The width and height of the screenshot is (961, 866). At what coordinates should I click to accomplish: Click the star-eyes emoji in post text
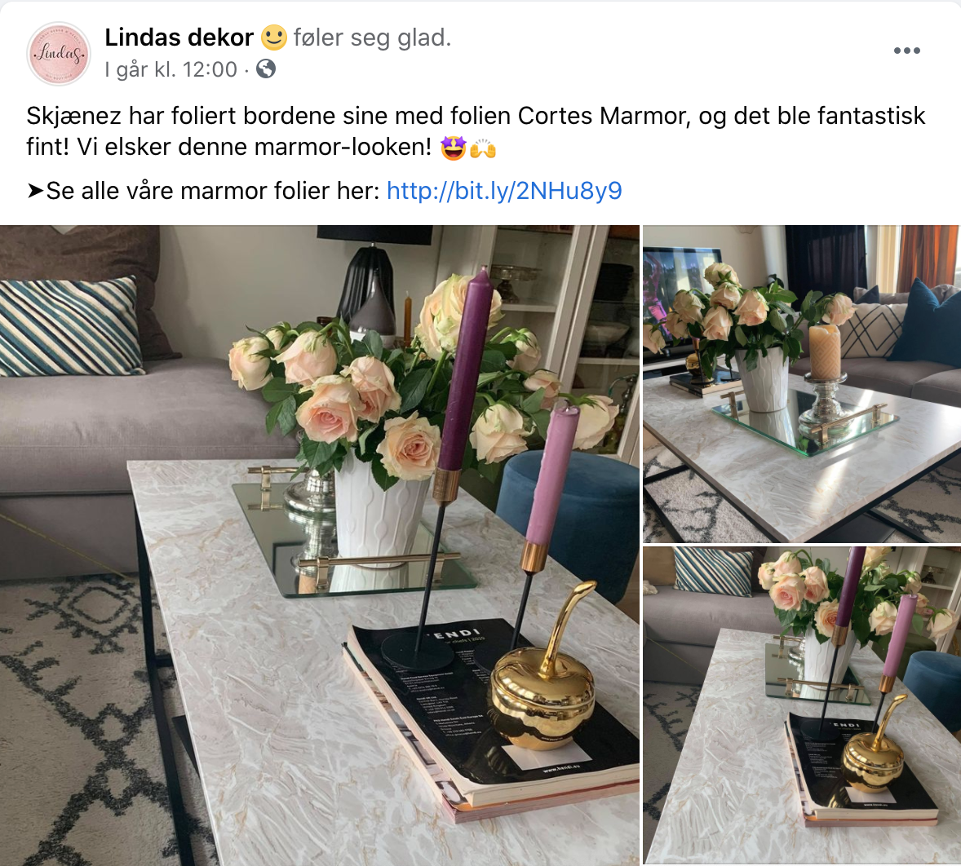click(453, 148)
